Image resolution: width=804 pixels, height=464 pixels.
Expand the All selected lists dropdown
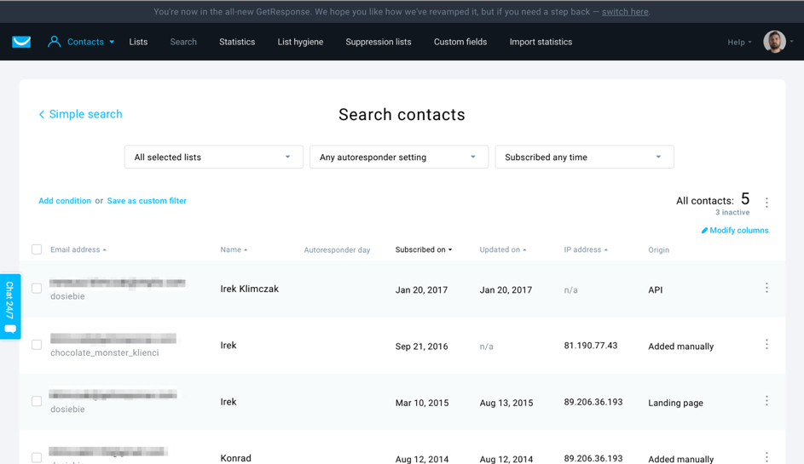[213, 158]
